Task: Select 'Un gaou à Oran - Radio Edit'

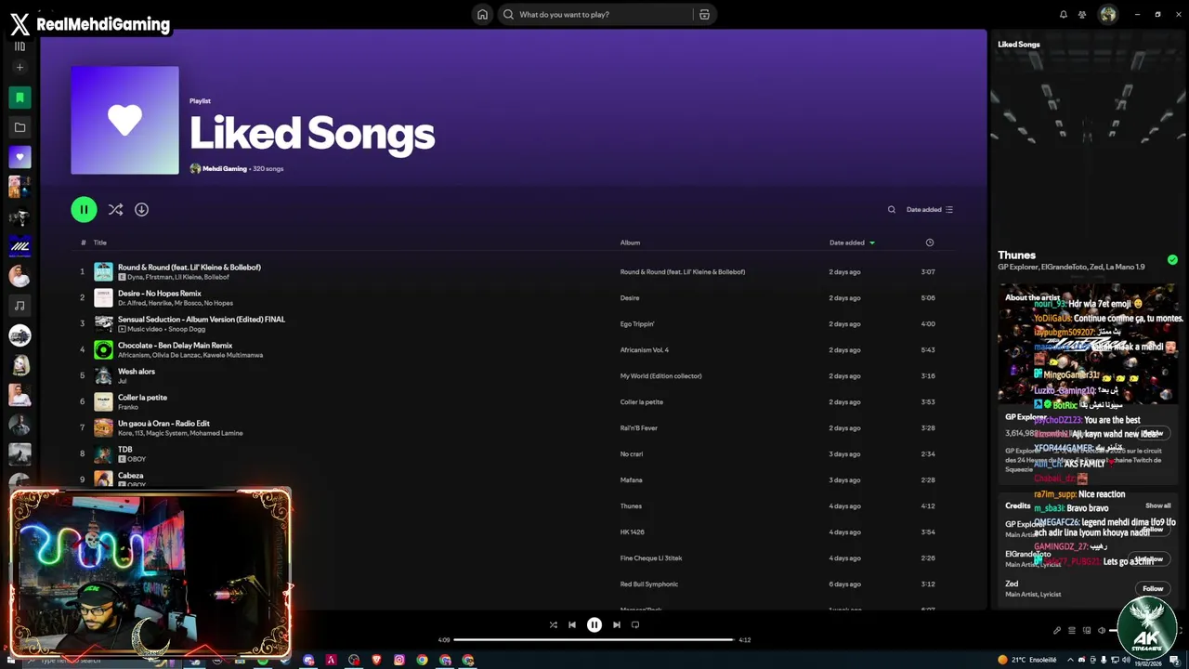Action: 163,424
